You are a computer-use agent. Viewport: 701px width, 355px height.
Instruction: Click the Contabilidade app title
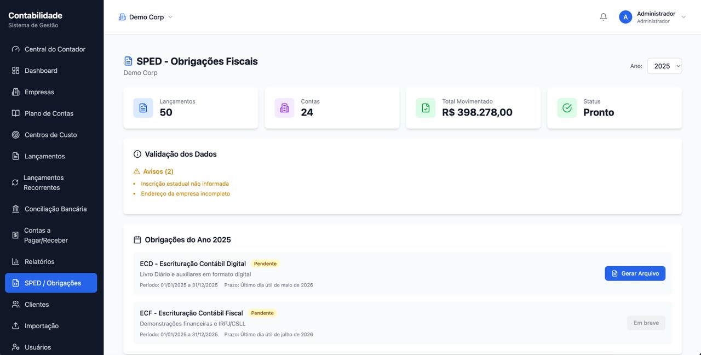click(x=35, y=15)
